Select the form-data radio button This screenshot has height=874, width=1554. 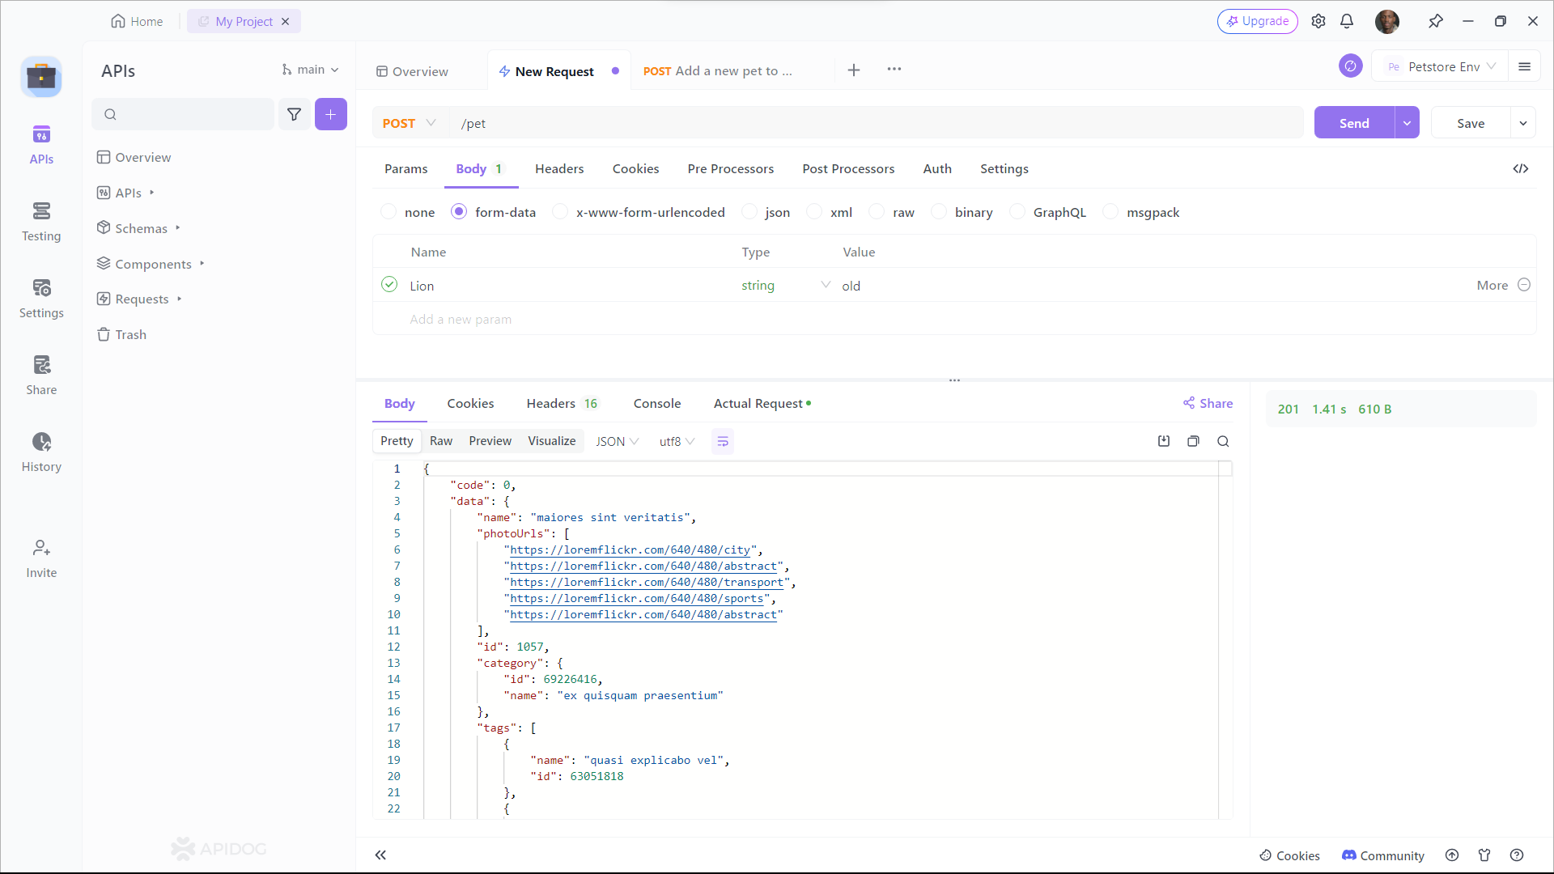click(x=458, y=212)
